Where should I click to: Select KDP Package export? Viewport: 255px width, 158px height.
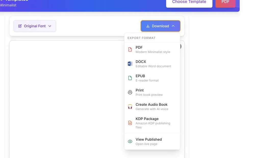[152, 123]
